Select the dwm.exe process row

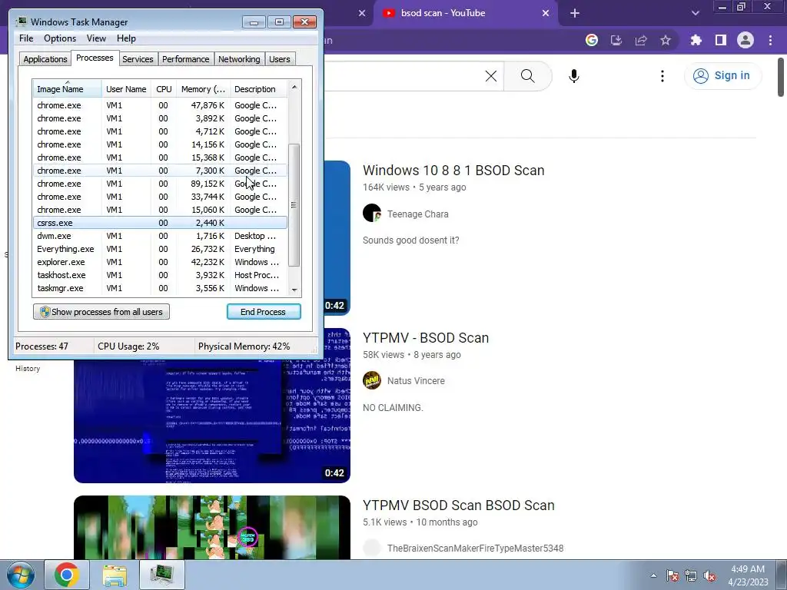click(160, 236)
